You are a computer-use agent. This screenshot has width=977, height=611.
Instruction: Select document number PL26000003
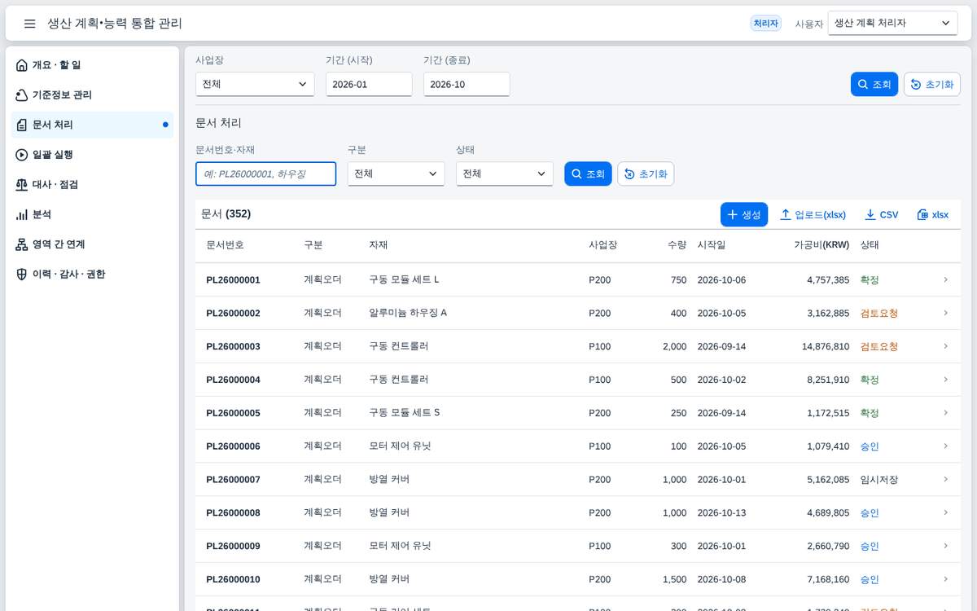tap(233, 346)
